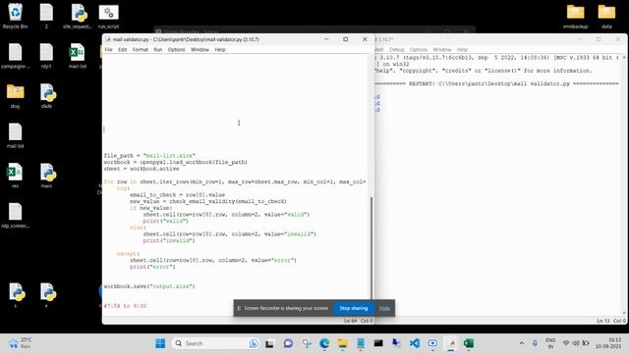The image size is (629, 353).
Task: Open File Explorer from the taskbar
Action: tap(342, 343)
